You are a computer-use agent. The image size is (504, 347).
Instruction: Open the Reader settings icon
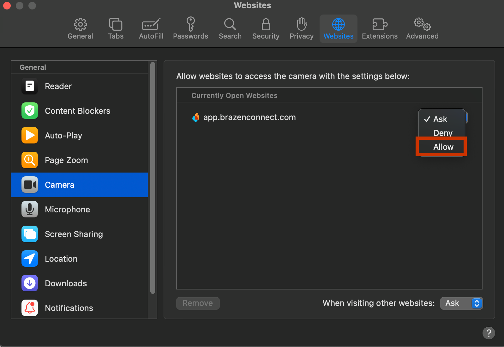tap(30, 86)
